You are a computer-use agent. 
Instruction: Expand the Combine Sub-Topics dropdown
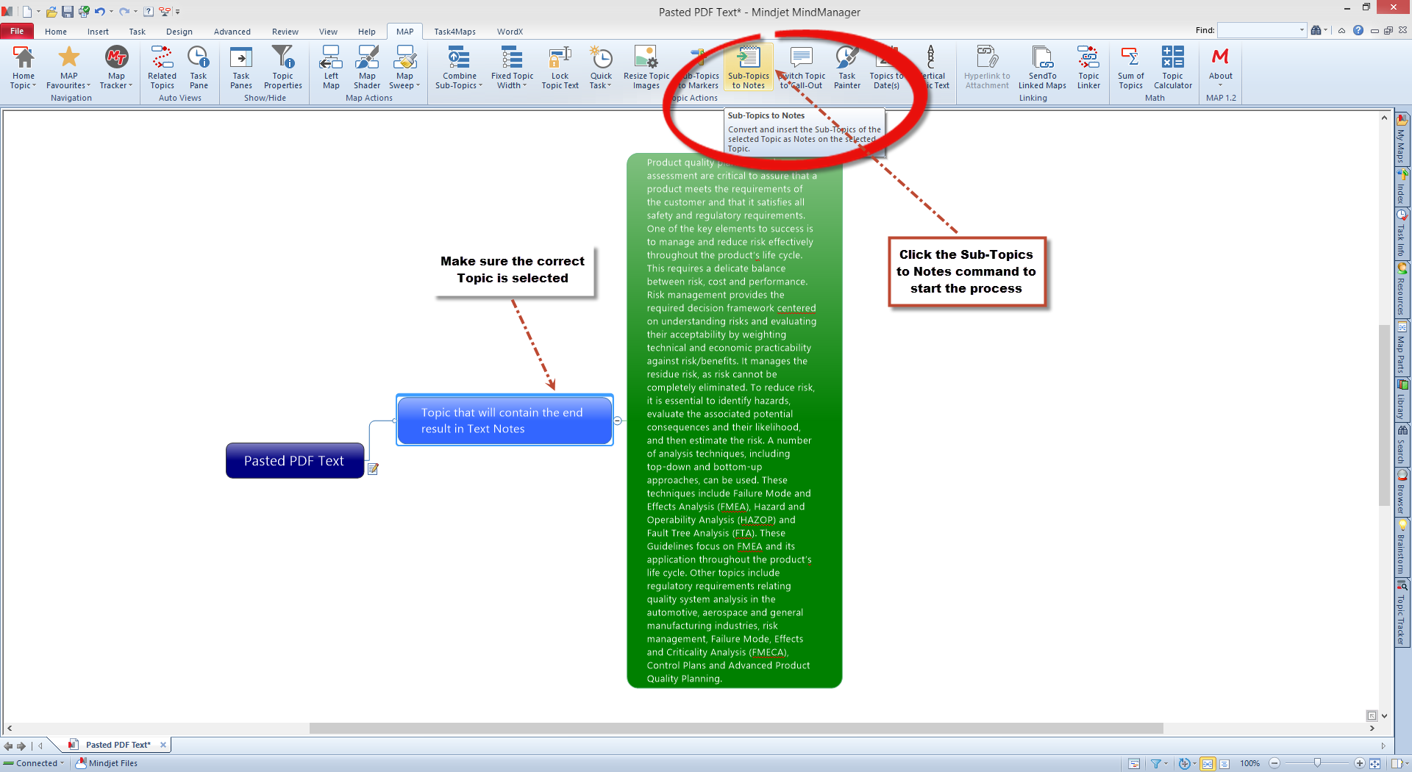click(x=459, y=85)
